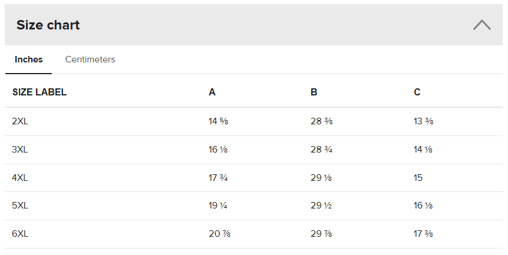Click the 6XL measurement B value 29 ⅞
This screenshot has height=255, width=508.
click(321, 234)
